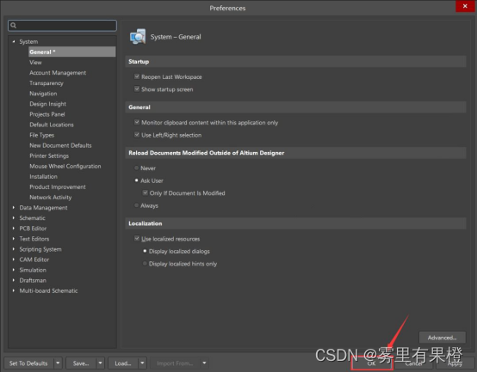Image resolution: width=477 pixels, height=372 pixels.
Task: Click the Import From... button
Action: click(x=175, y=363)
